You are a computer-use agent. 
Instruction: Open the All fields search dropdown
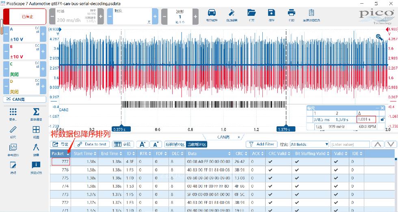(x=309, y=144)
